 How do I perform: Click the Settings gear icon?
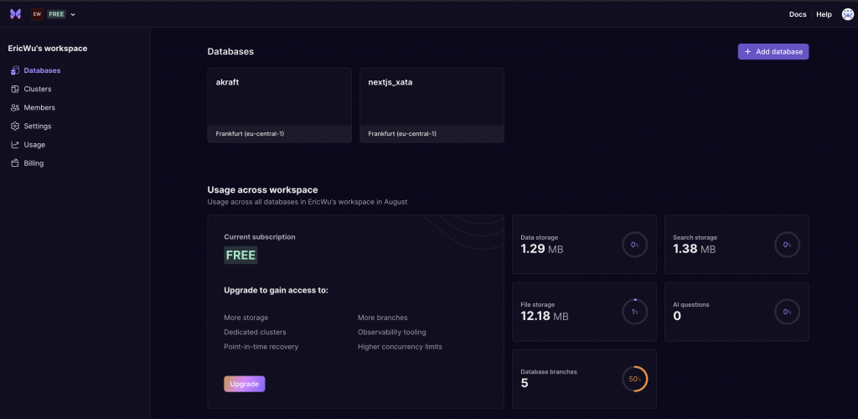click(15, 126)
